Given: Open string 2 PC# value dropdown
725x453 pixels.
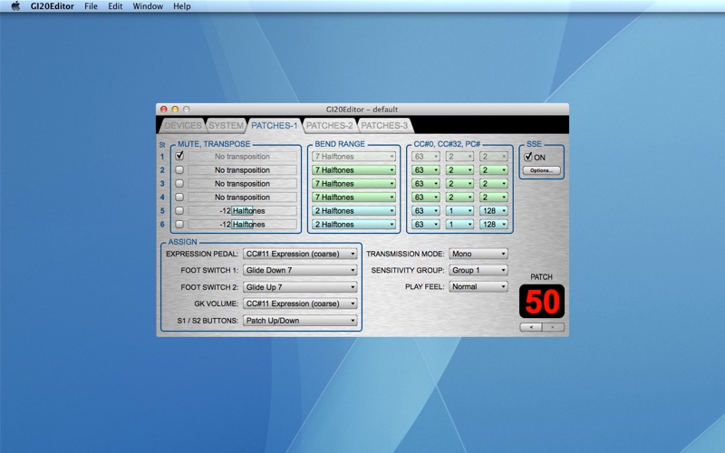Looking at the screenshot, I should coord(493,170).
